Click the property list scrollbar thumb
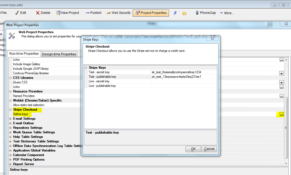291x175 pixels. 286,128
